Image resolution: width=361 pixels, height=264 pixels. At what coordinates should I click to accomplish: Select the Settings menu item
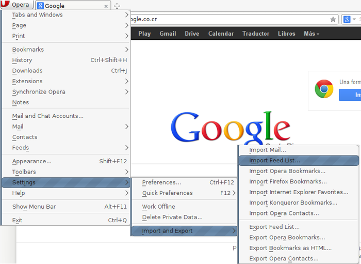click(66, 182)
